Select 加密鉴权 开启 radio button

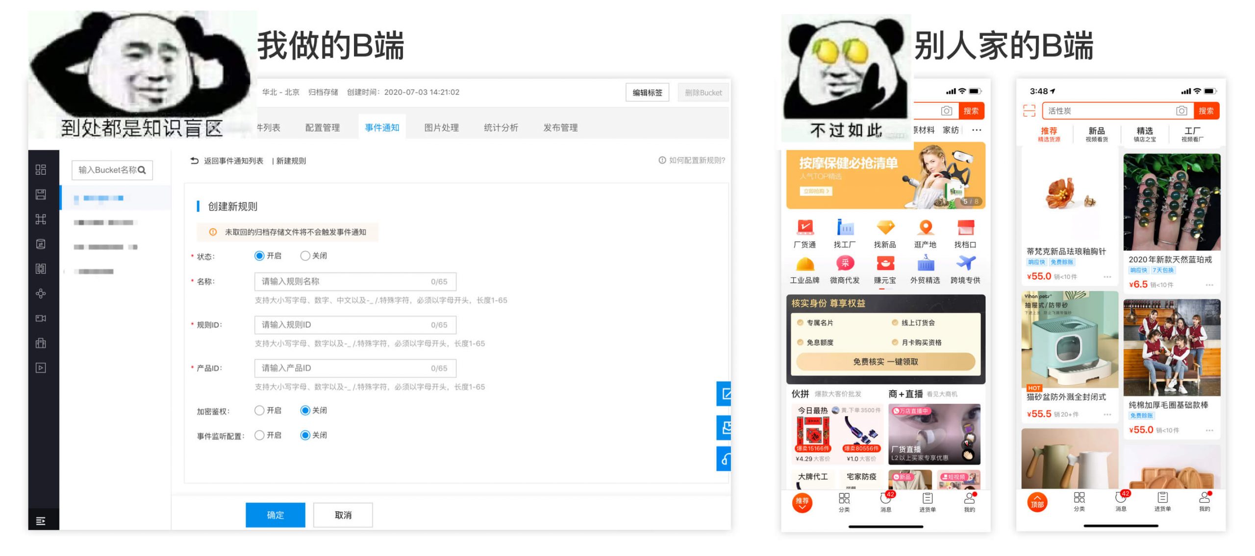[x=259, y=410]
